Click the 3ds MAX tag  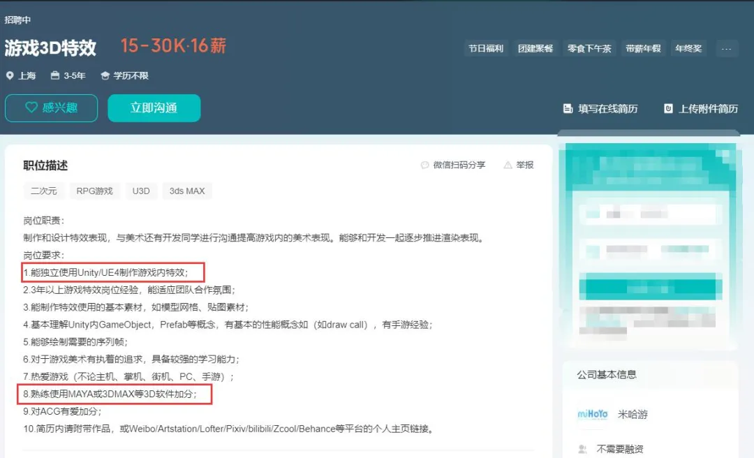coord(186,191)
